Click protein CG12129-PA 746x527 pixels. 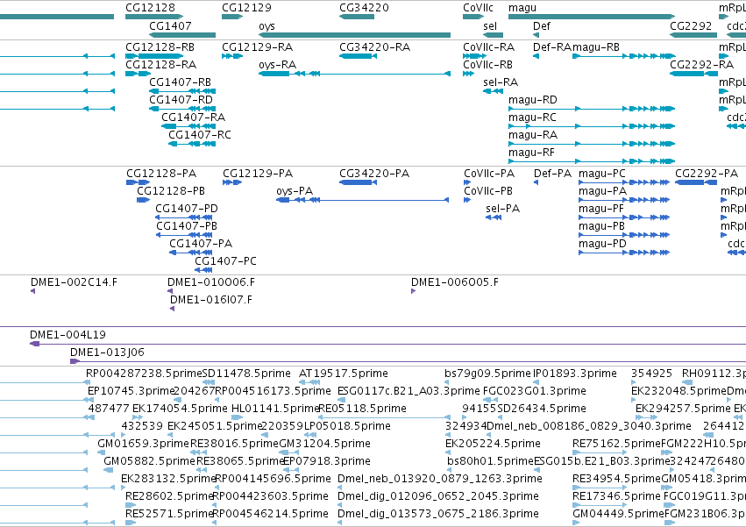(258, 174)
